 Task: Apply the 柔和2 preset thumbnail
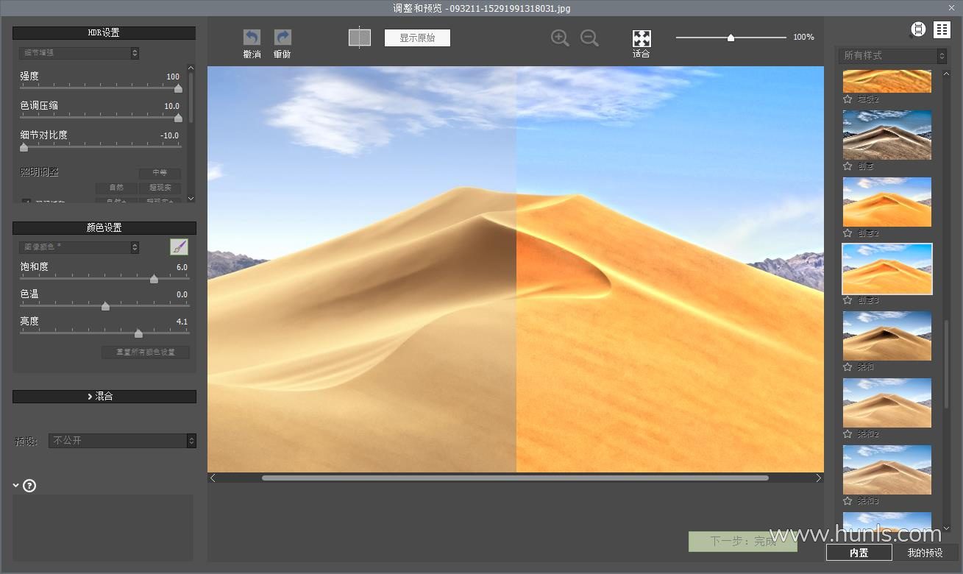(x=887, y=403)
